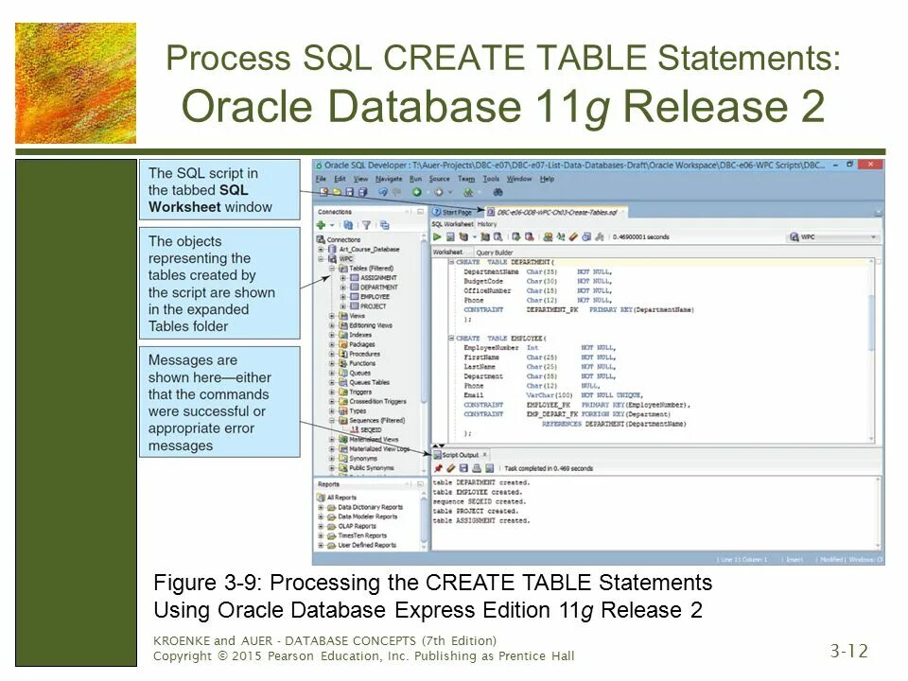This screenshot has height=681, width=908.
Task: Expand the DEPARTMENT table node
Action: (x=342, y=288)
